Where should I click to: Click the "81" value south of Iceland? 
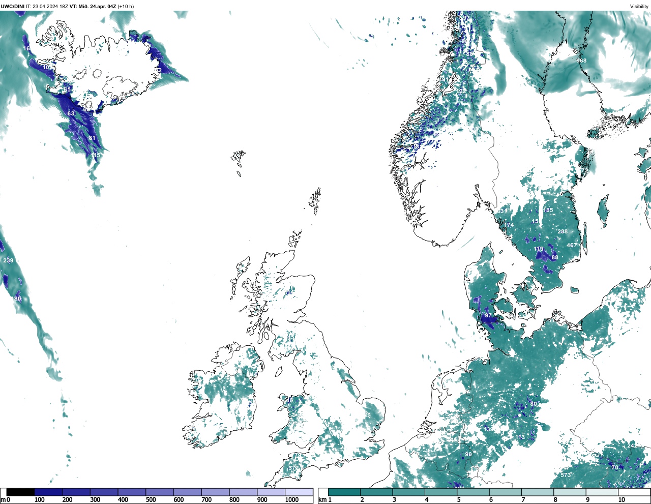[x=92, y=138]
